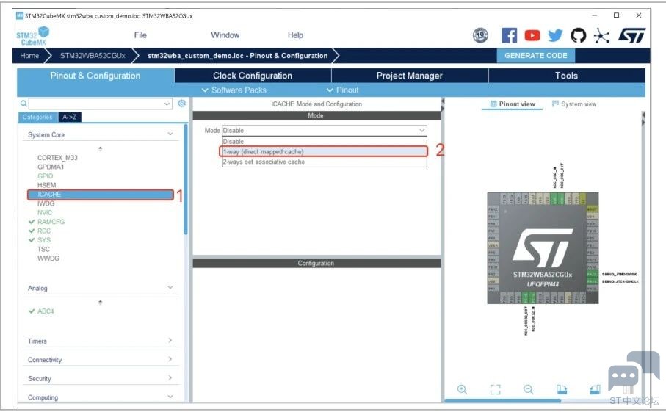Click the STM32WBA52CGUx breadcrumb
This screenshot has height=412, width=666.
coord(93,56)
